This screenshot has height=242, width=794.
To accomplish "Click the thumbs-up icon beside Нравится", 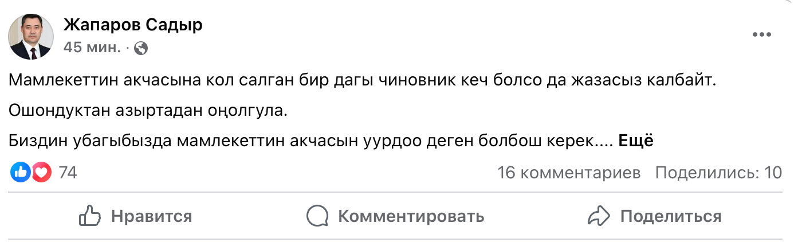I will [x=90, y=216].
